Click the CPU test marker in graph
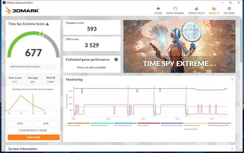Screen dimensions: 244x153 coord(187,112)
